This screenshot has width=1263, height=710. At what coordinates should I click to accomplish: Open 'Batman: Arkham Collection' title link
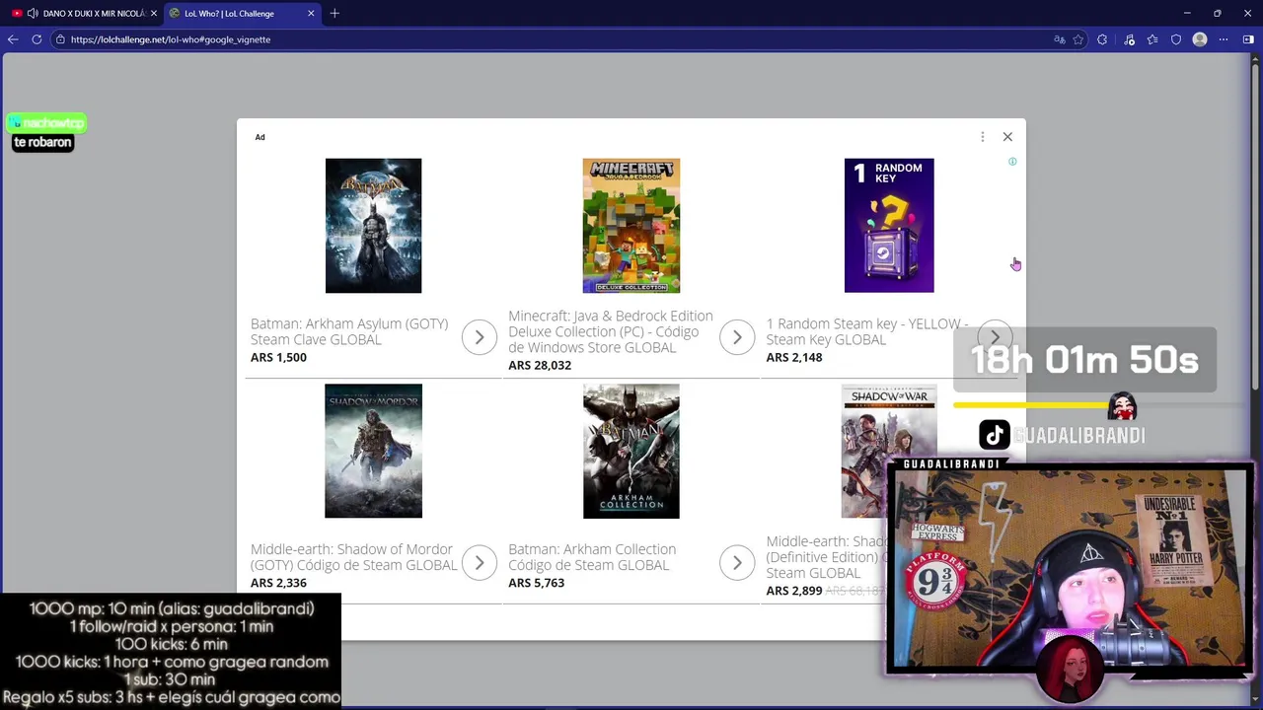(x=592, y=557)
